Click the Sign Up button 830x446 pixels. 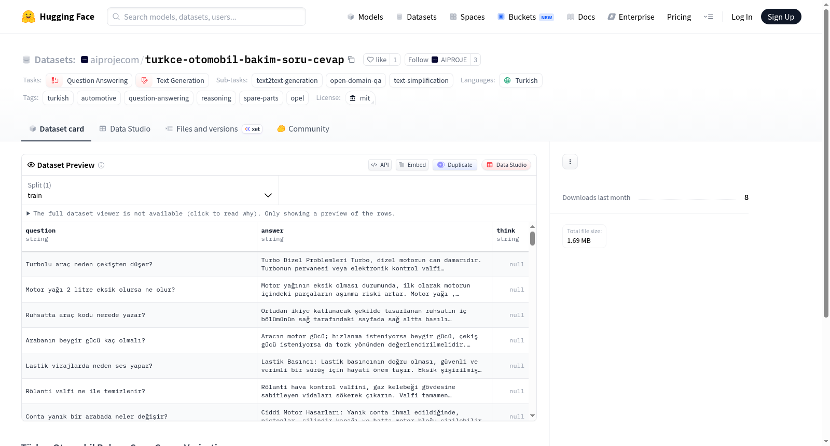(781, 17)
